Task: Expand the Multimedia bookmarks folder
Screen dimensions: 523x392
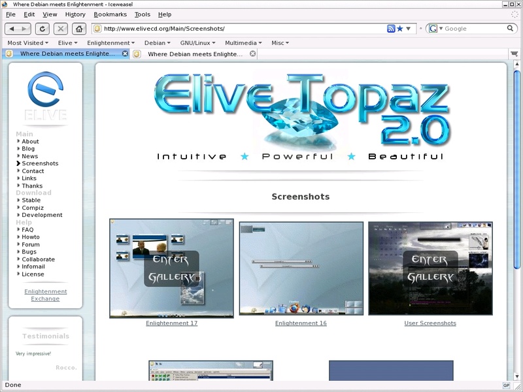Action: point(243,43)
